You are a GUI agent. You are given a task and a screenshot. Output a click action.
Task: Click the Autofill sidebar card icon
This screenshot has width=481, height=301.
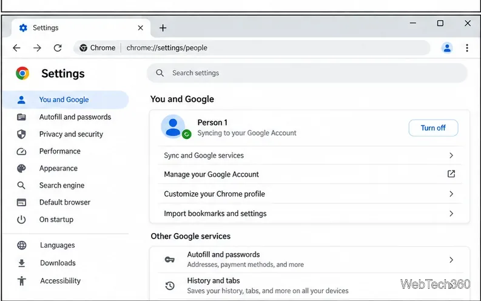pyautogui.click(x=21, y=117)
